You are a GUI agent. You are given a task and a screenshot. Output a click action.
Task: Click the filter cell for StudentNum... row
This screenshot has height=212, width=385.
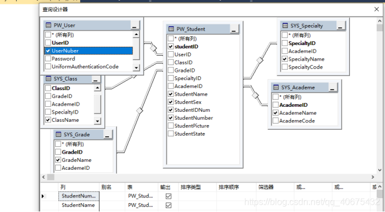275,196
